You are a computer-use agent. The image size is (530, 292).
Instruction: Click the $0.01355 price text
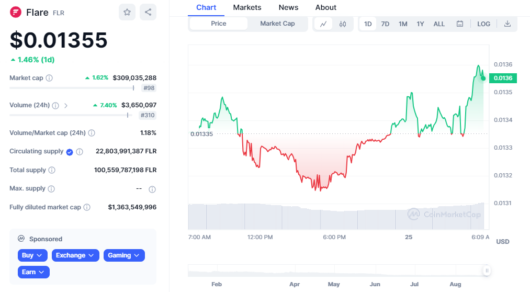[x=59, y=40]
